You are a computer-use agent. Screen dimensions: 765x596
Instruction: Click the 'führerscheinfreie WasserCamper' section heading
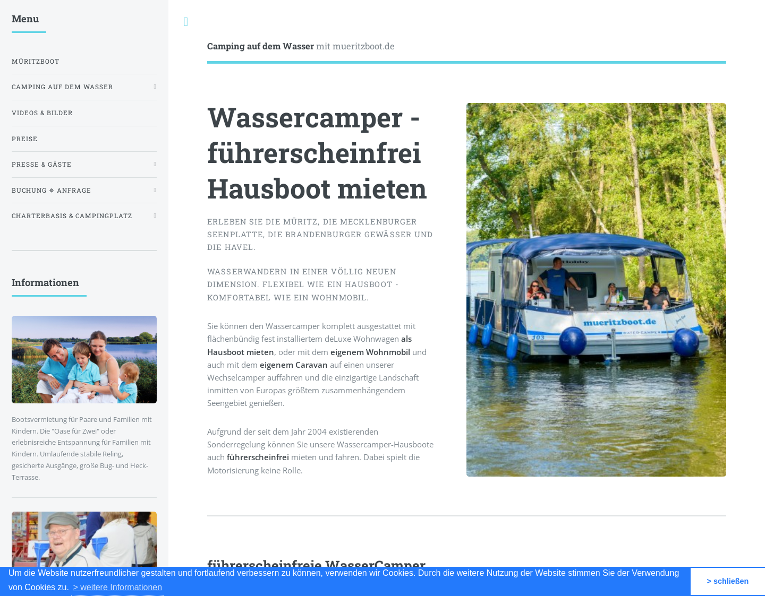point(316,563)
